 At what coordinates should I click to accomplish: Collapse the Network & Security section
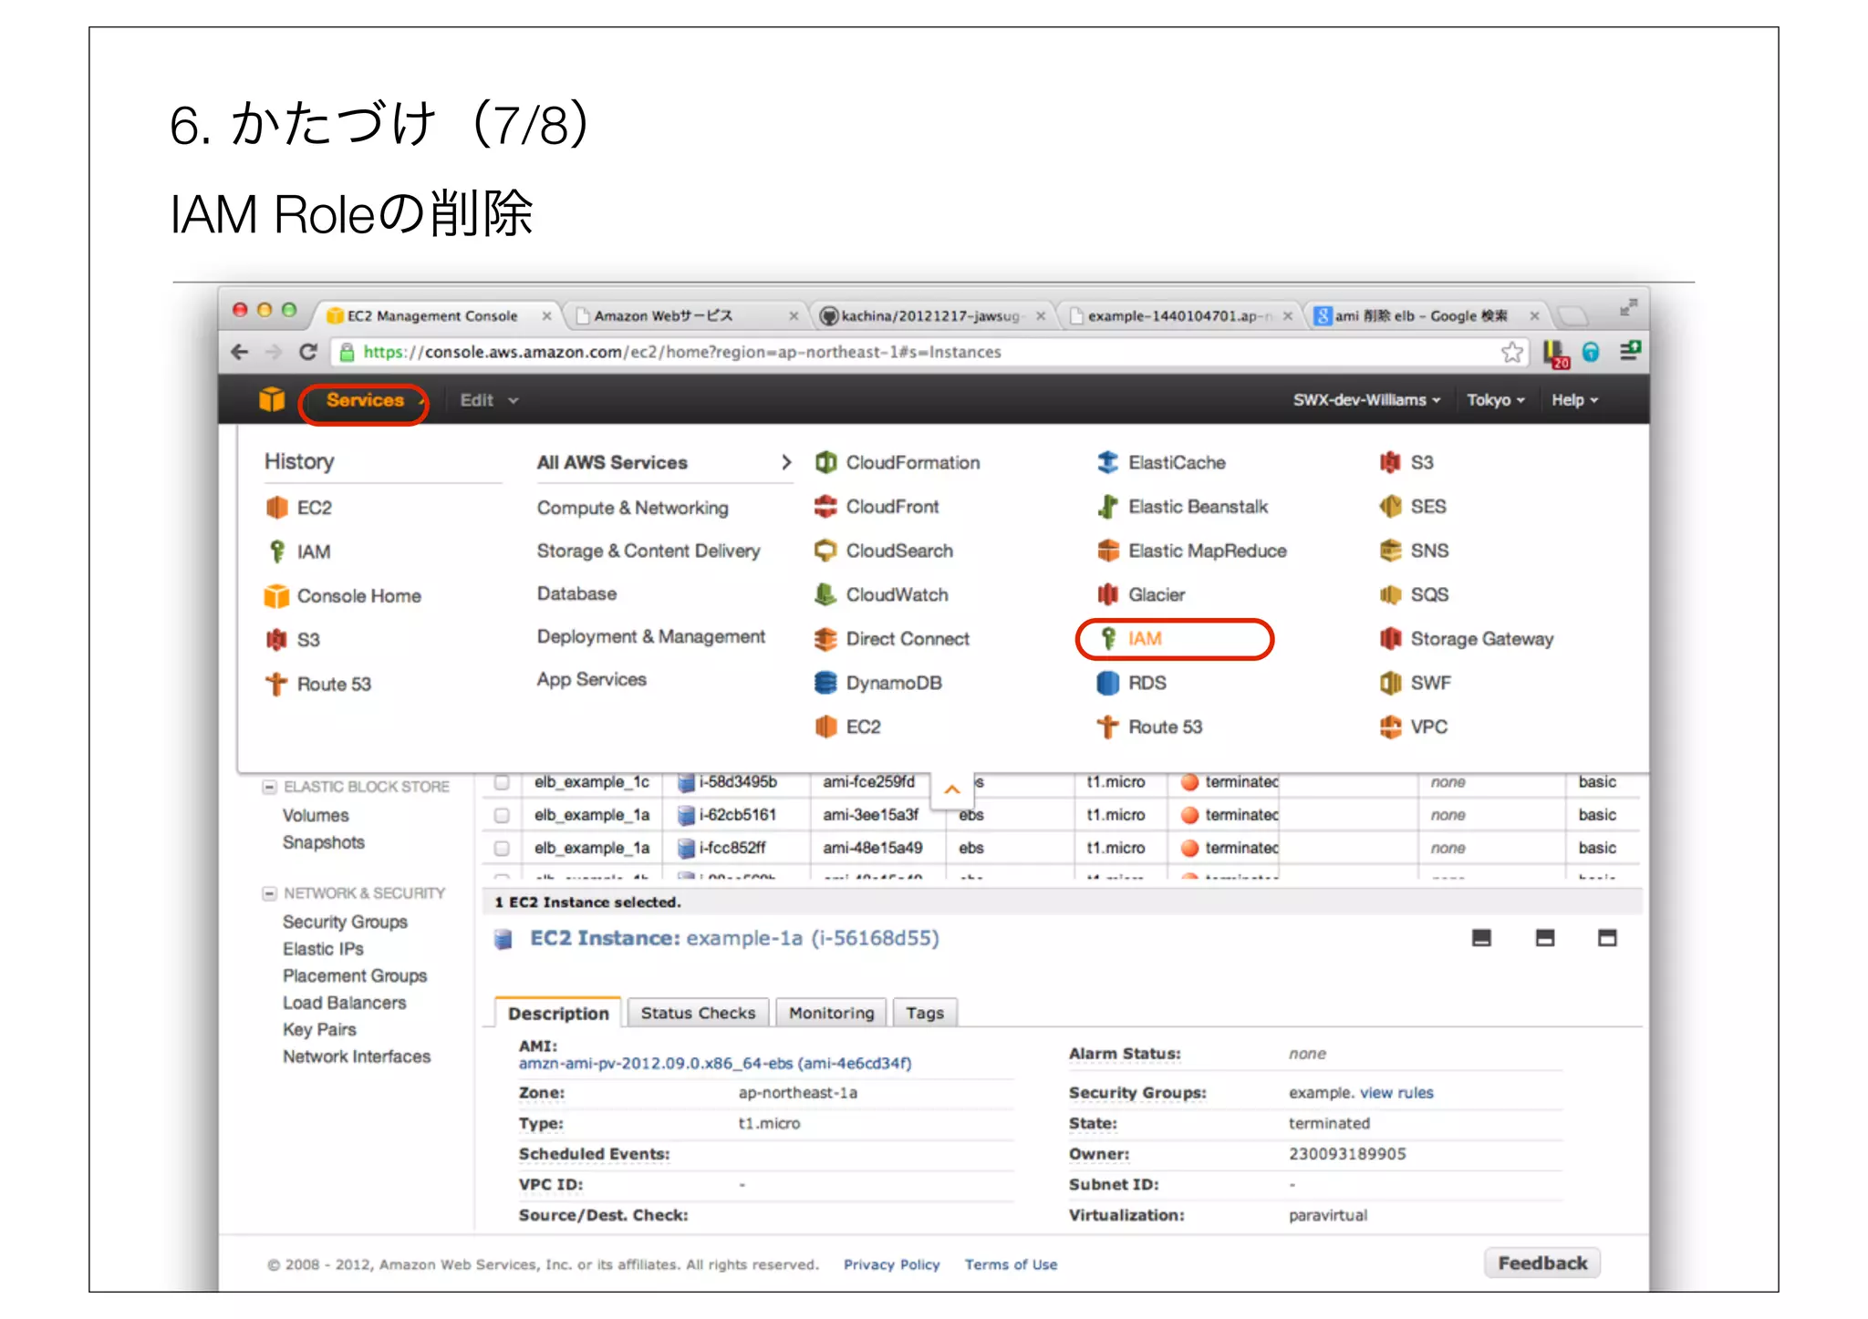[x=269, y=893]
